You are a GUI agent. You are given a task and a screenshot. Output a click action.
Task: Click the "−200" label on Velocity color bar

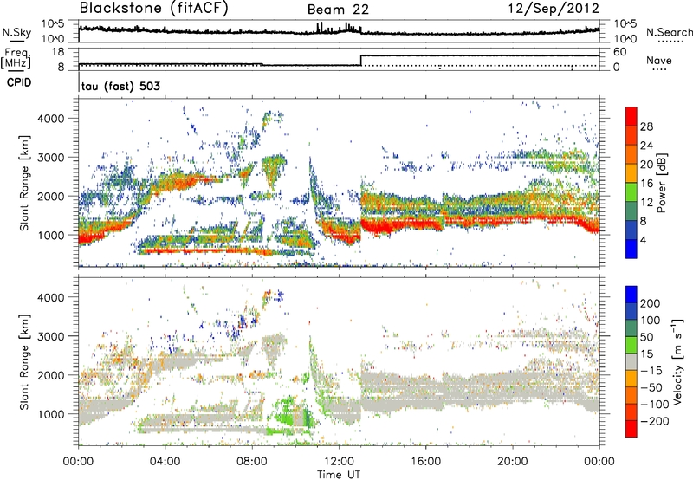pos(655,421)
